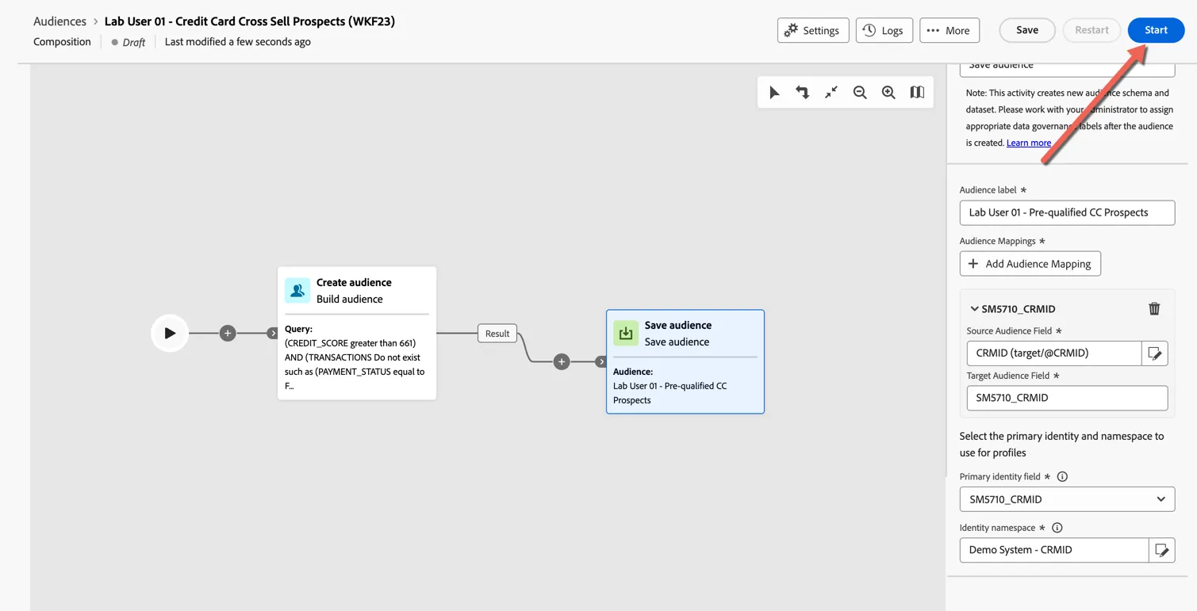Click the play start node on canvas
1197x611 pixels.
[x=170, y=334]
